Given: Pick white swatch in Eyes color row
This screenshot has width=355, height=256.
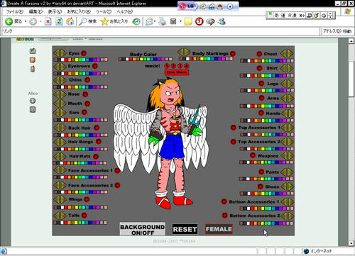Looking at the screenshot, I should tap(62, 60).
